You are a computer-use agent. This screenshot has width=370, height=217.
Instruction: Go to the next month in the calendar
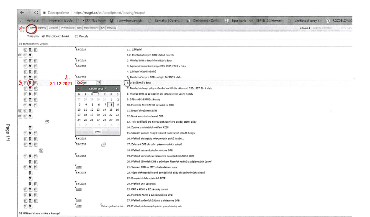[x=117, y=89]
